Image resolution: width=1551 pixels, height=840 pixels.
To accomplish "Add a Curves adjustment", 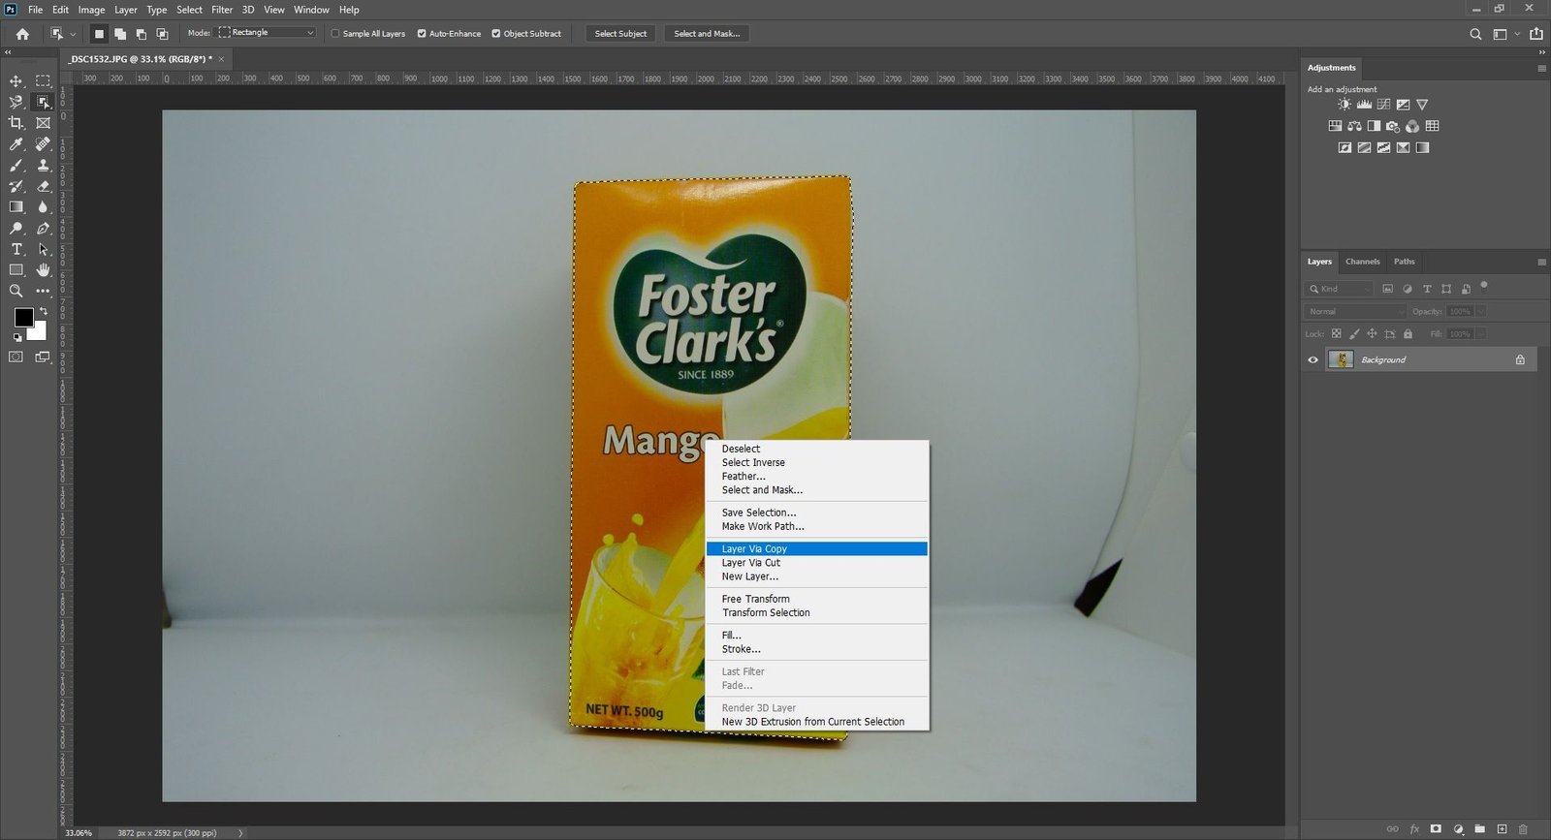I will pos(1383,105).
